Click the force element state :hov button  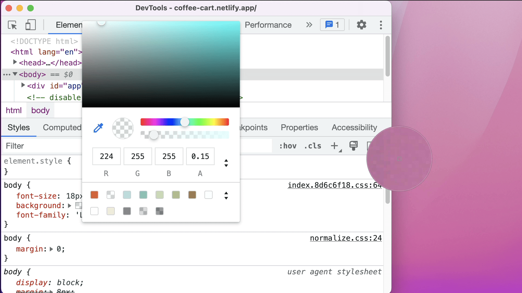coord(287,146)
